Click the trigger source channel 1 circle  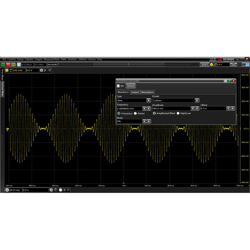[211, 64]
